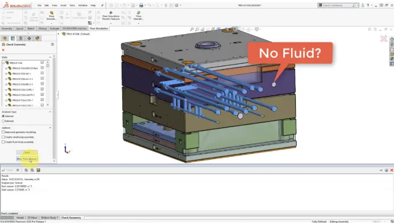Click the Check button in results toolbar
The image size is (394, 223).
pos(7,170)
